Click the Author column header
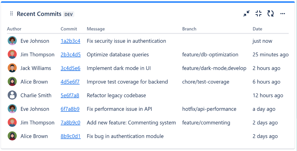Screen dimensions: 297x151 [14, 29]
